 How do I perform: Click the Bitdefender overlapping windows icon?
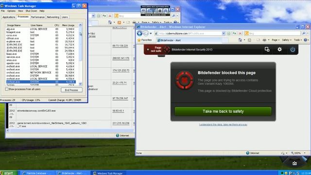pos(267,49)
